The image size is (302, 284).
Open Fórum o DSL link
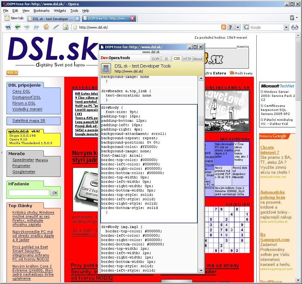pyautogui.click(x=24, y=103)
